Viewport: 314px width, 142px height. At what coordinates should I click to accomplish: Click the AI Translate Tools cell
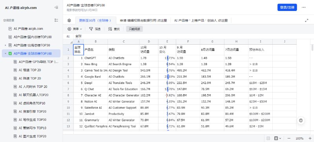[124, 83]
